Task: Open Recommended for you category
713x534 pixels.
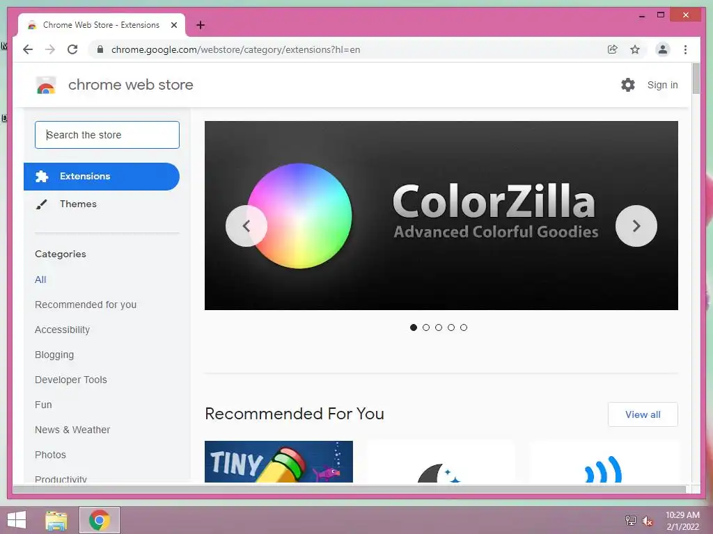Action: [86, 305]
